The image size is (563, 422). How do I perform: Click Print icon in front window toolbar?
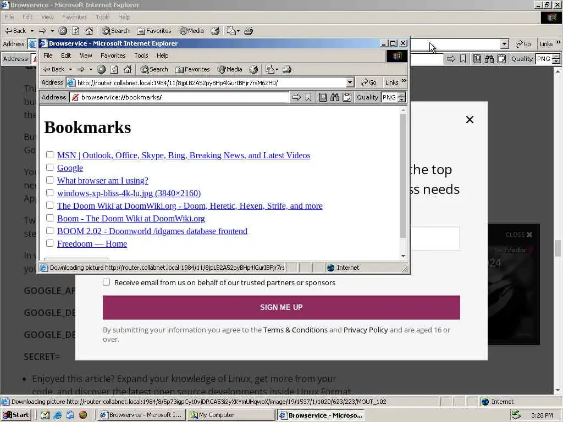click(286, 69)
